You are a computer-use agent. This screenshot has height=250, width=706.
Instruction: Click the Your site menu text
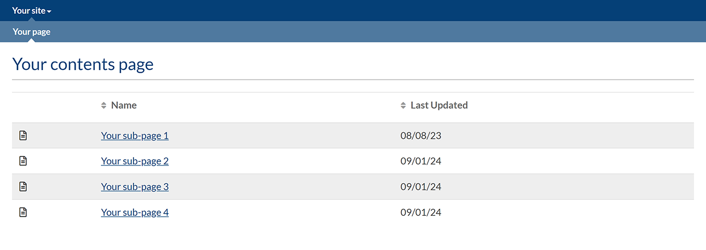28,11
